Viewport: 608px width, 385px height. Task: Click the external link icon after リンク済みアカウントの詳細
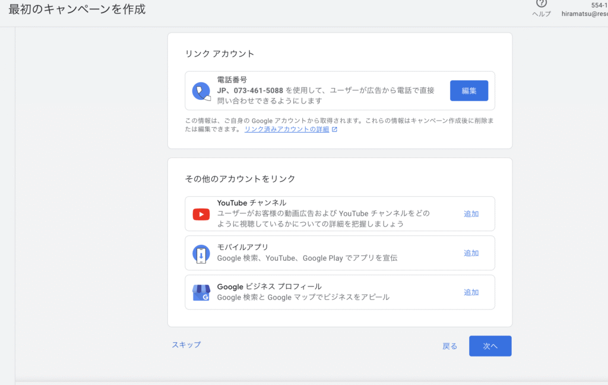click(335, 130)
